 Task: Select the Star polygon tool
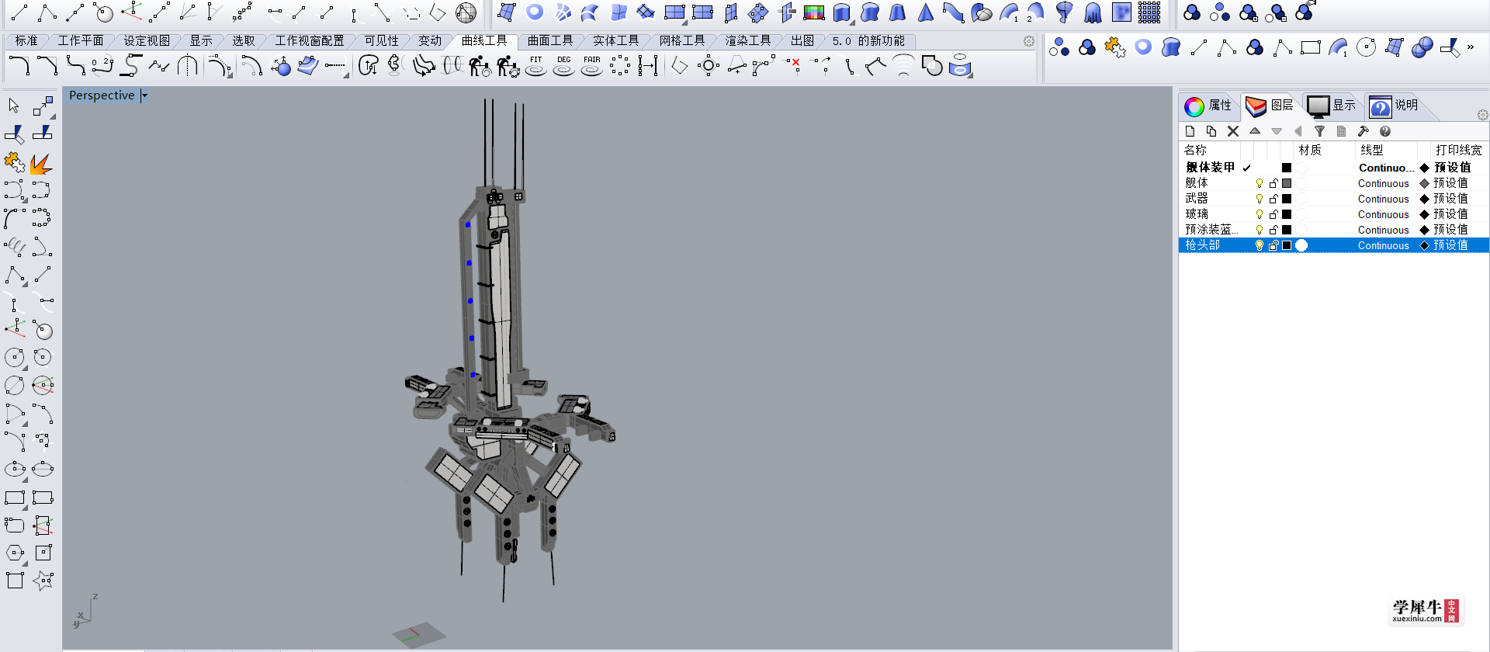[43, 581]
